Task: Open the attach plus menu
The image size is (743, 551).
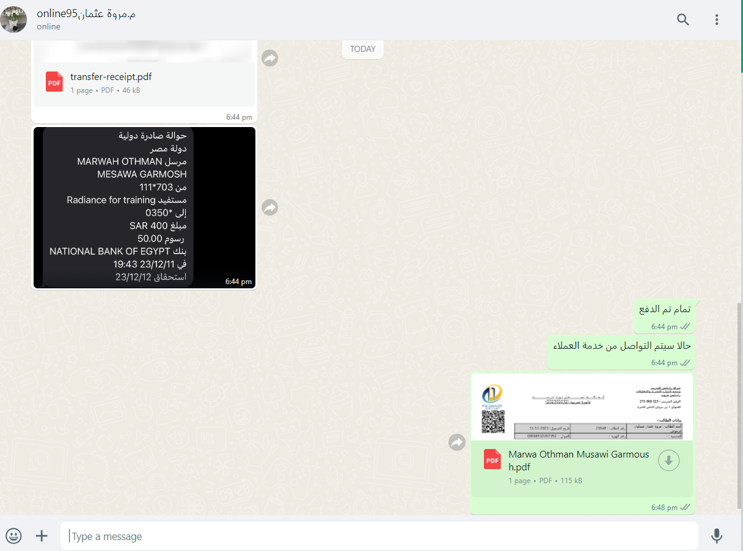Action: pyautogui.click(x=42, y=536)
